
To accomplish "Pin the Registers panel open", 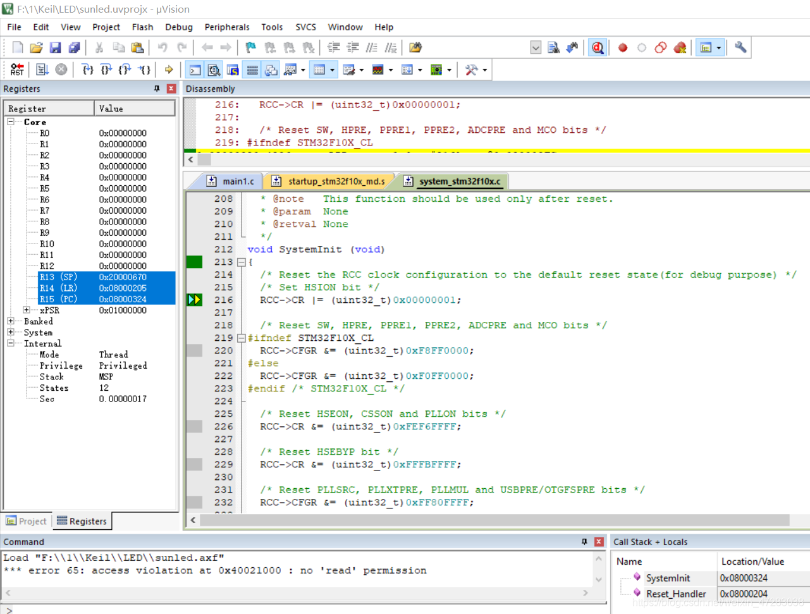I will click(x=156, y=89).
